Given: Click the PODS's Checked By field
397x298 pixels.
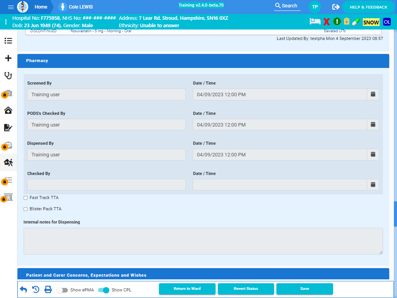Looking at the screenshot, I should 106,125.
